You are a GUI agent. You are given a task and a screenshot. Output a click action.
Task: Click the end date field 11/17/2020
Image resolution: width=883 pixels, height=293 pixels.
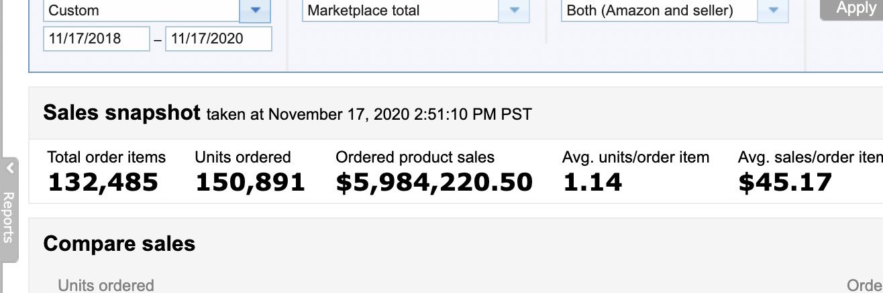(218, 39)
